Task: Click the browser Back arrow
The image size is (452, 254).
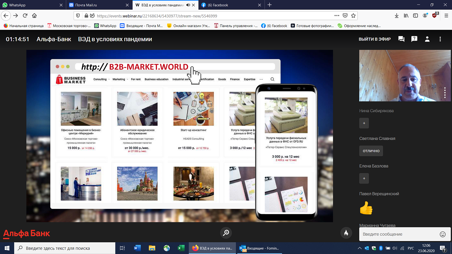Action: (x=6, y=16)
